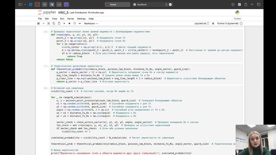Image resolution: width=276 pixels, height=155 pixels.
Task: Run the selected cell with the play icon
Action: 64,23
